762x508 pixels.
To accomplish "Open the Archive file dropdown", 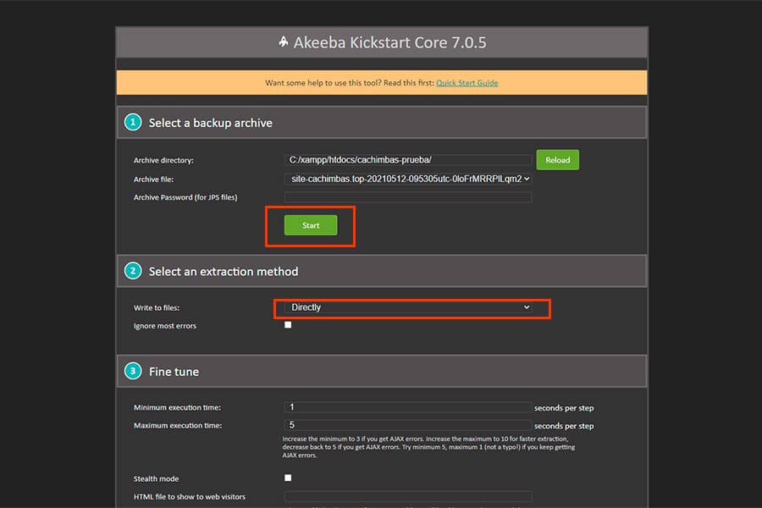I will click(x=408, y=179).
